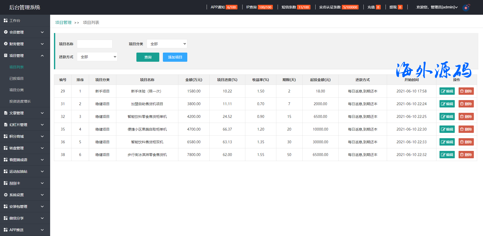Click the 工作台 dashboard icon in sidebar
Screen dimensions: 483x236
pyautogui.click(x=6, y=20)
